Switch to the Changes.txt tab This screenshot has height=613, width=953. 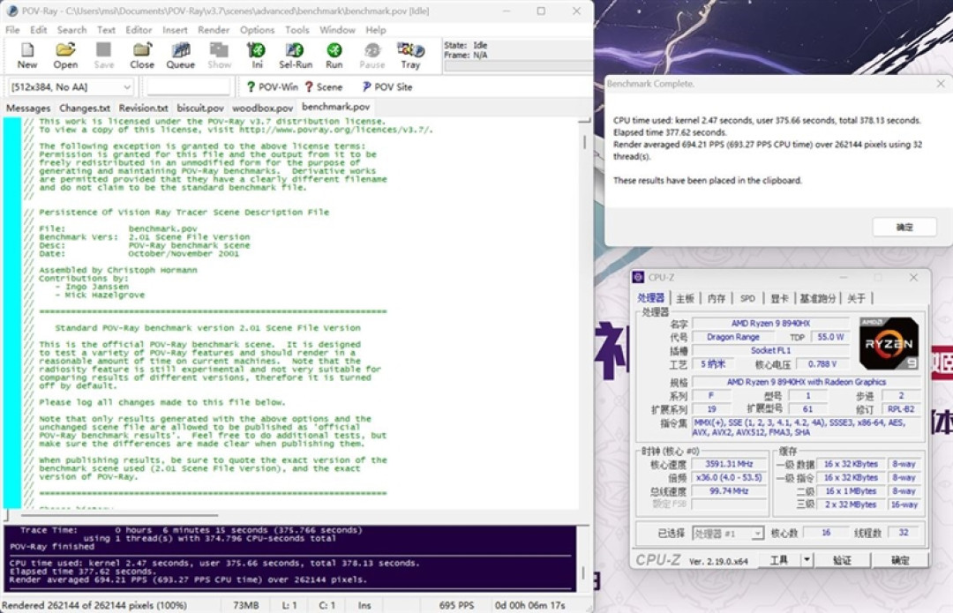pos(85,108)
